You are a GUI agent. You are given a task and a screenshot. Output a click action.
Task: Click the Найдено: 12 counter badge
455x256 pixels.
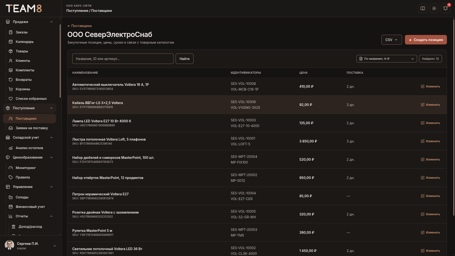coord(430,59)
